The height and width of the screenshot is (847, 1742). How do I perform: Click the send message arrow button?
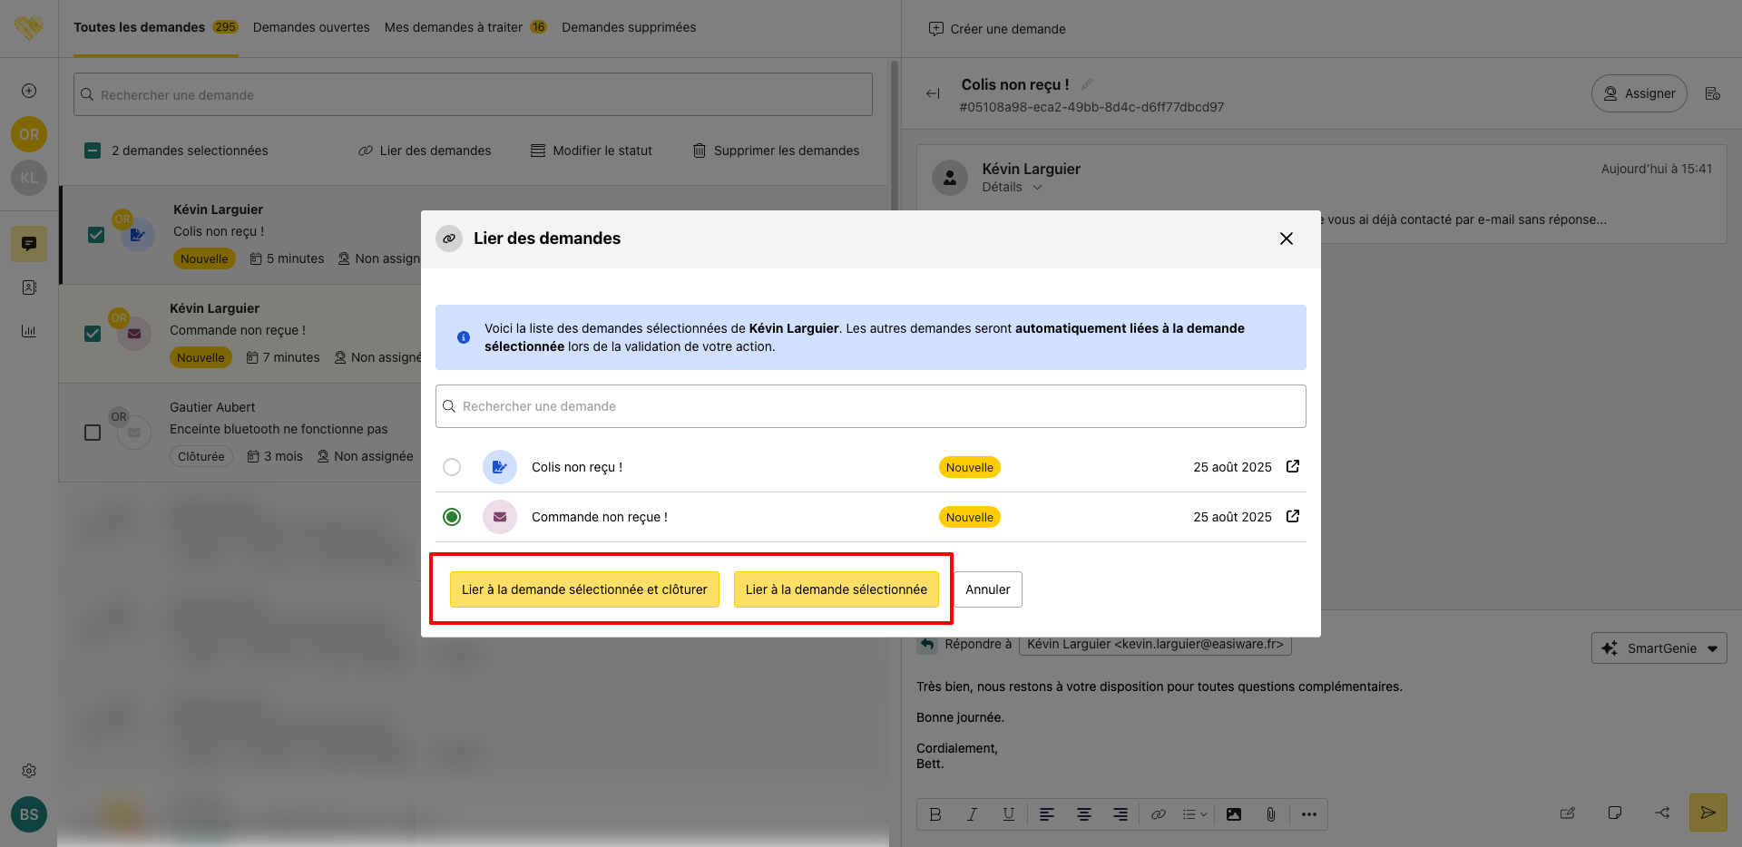coord(1708,813)
